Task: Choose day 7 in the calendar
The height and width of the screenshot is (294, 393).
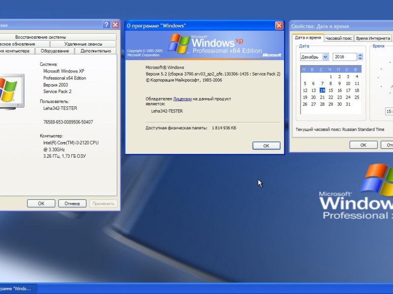Action: [322, 83]
